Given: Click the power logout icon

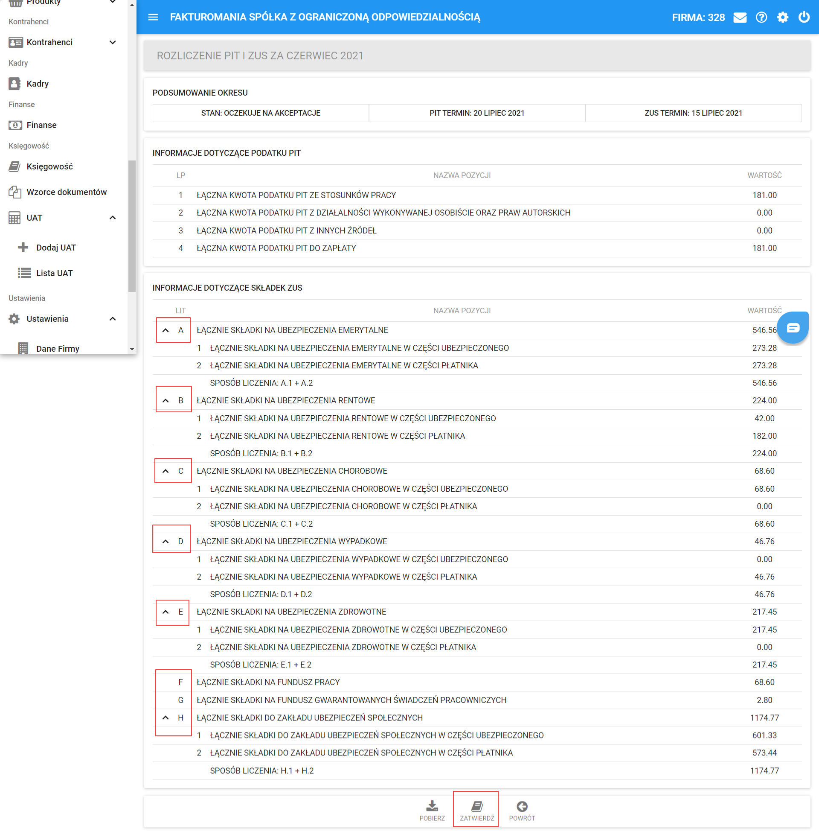Looking at the screenshot, I should pyautogui.click(x=804, y=17).
